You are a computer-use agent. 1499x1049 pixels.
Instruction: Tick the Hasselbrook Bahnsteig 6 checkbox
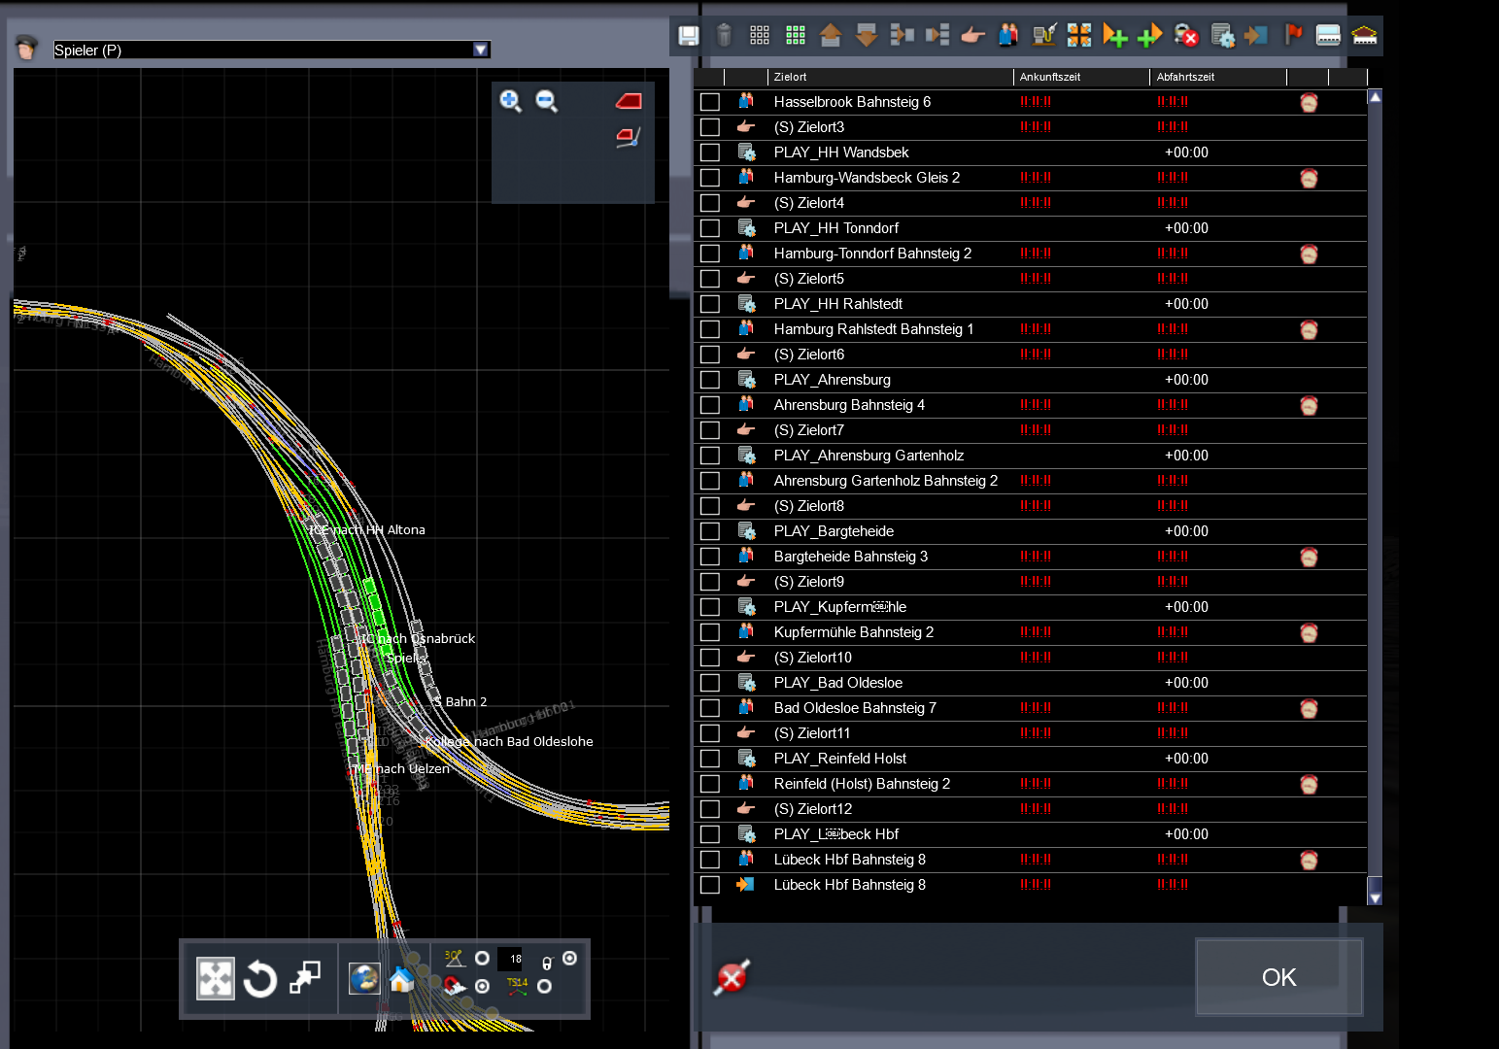point(710,102)
